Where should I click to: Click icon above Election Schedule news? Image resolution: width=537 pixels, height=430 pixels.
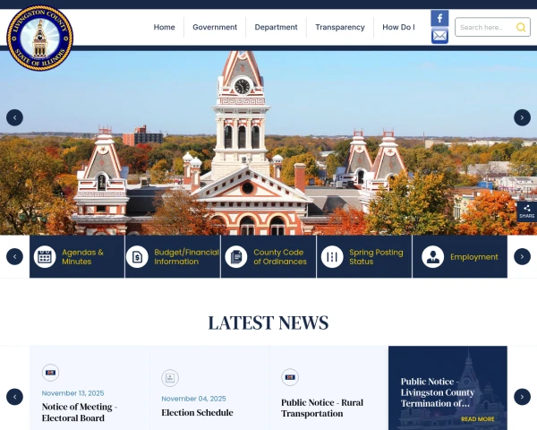(170, 378)
